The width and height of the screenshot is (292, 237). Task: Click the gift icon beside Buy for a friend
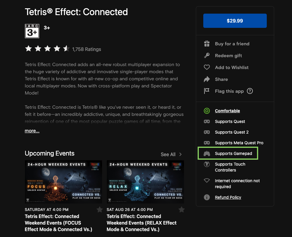(207, 44)
